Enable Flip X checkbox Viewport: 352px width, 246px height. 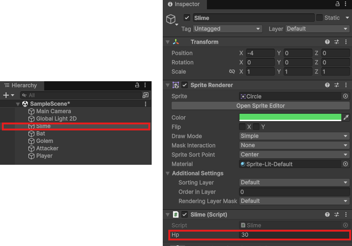(x=242, y=127)
